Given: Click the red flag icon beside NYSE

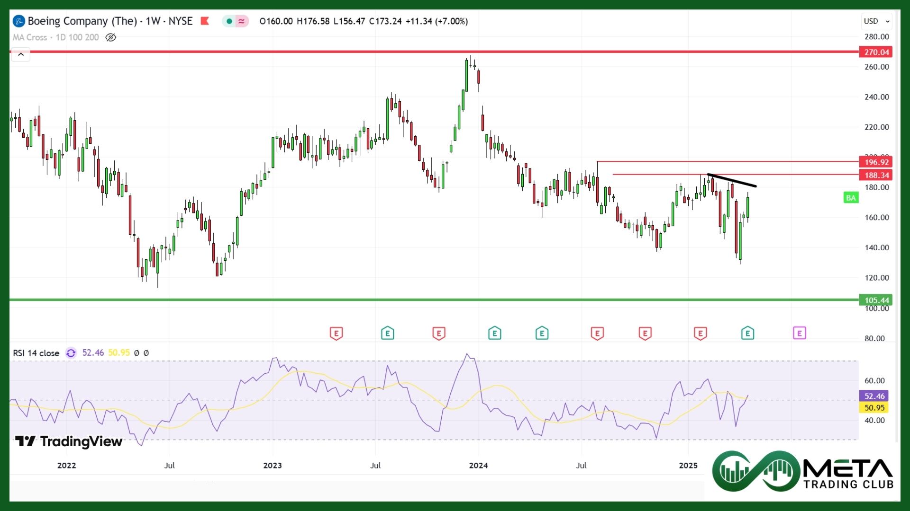Looking at the screenshot, I should coord(205,21).
